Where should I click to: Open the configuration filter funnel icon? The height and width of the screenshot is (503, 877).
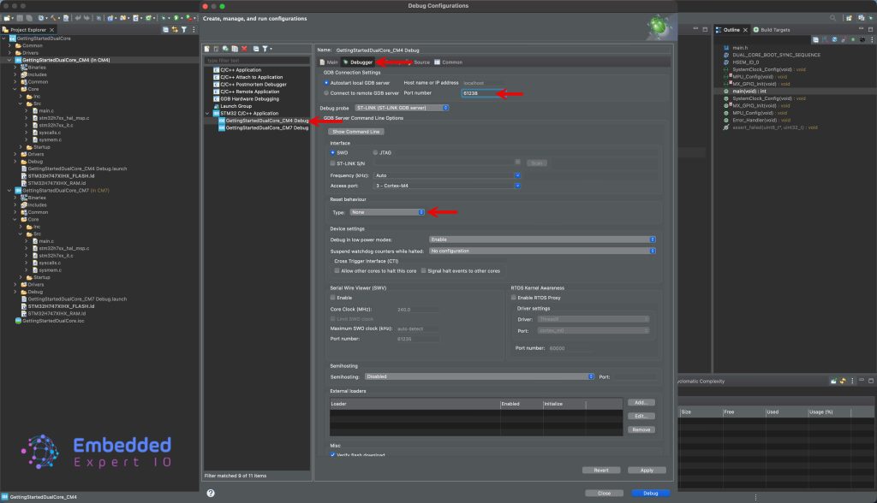pyautogui.click(x=266, y=49)
